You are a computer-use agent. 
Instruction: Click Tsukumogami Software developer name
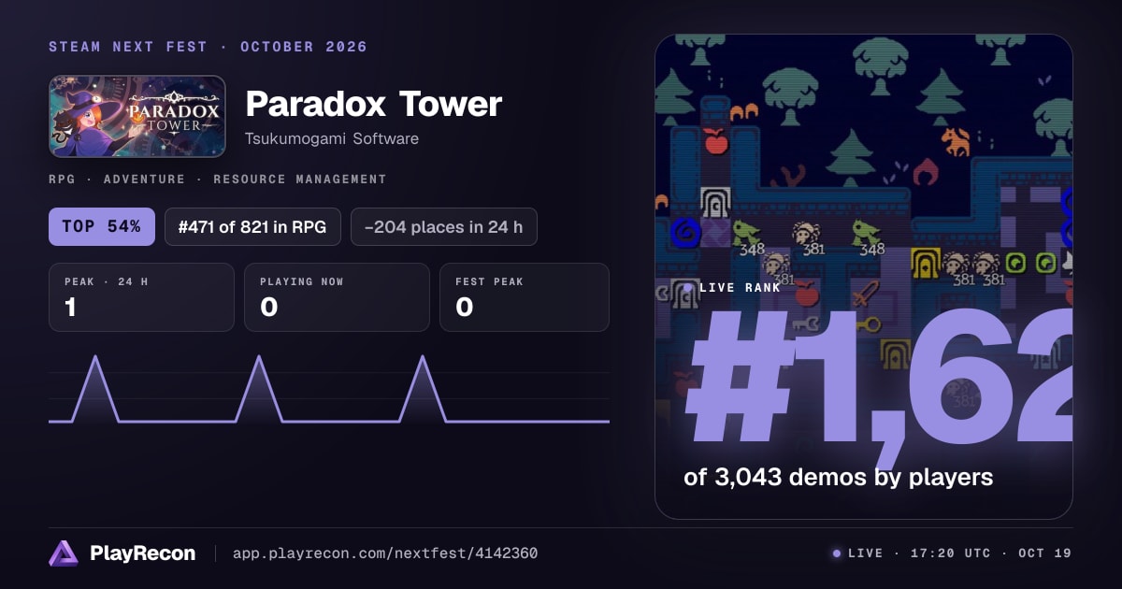click(x=332, y=138)
